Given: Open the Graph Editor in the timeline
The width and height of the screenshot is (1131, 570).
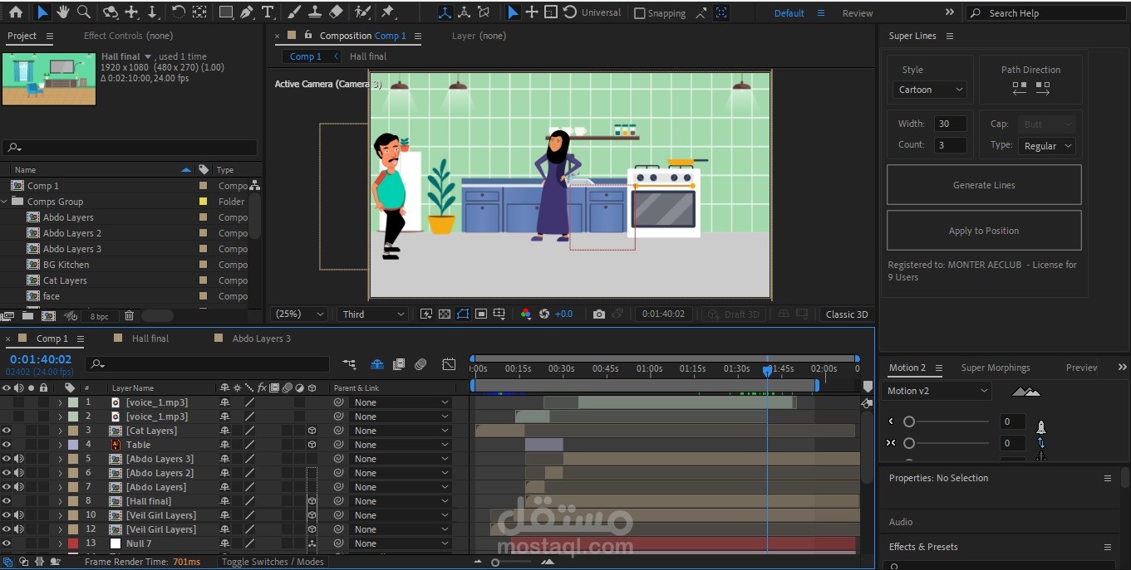Looking at the screenshot, I should click(449, 364).
